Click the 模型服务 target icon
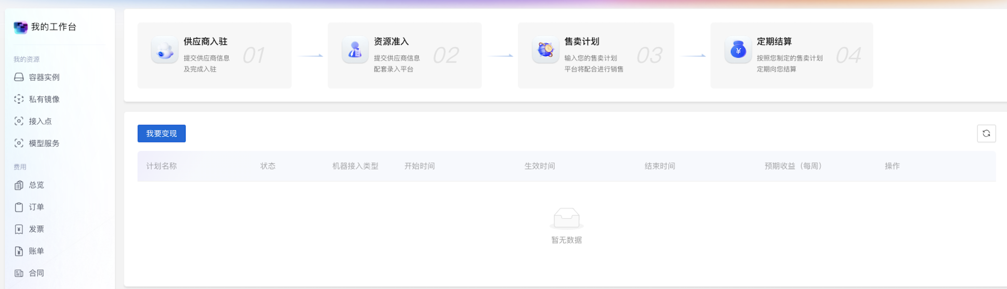The width and height of the screenshot is (1007, 289). pos(19,143)
